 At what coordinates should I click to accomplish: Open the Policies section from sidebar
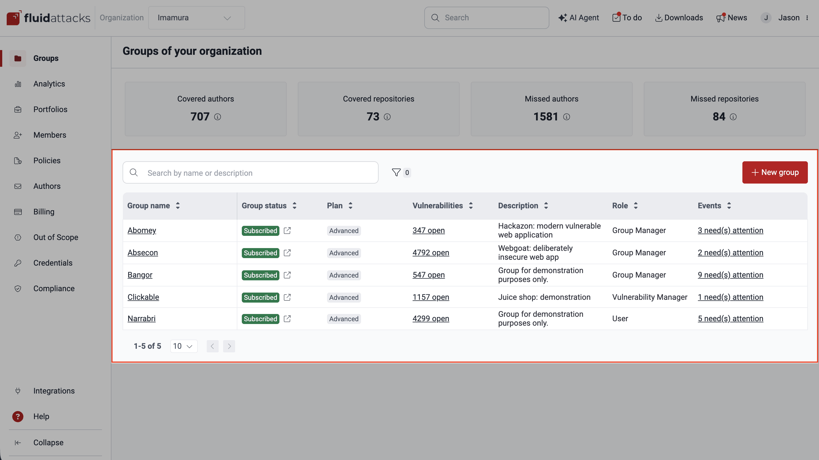pyautogui.click(x=47, y=160)
